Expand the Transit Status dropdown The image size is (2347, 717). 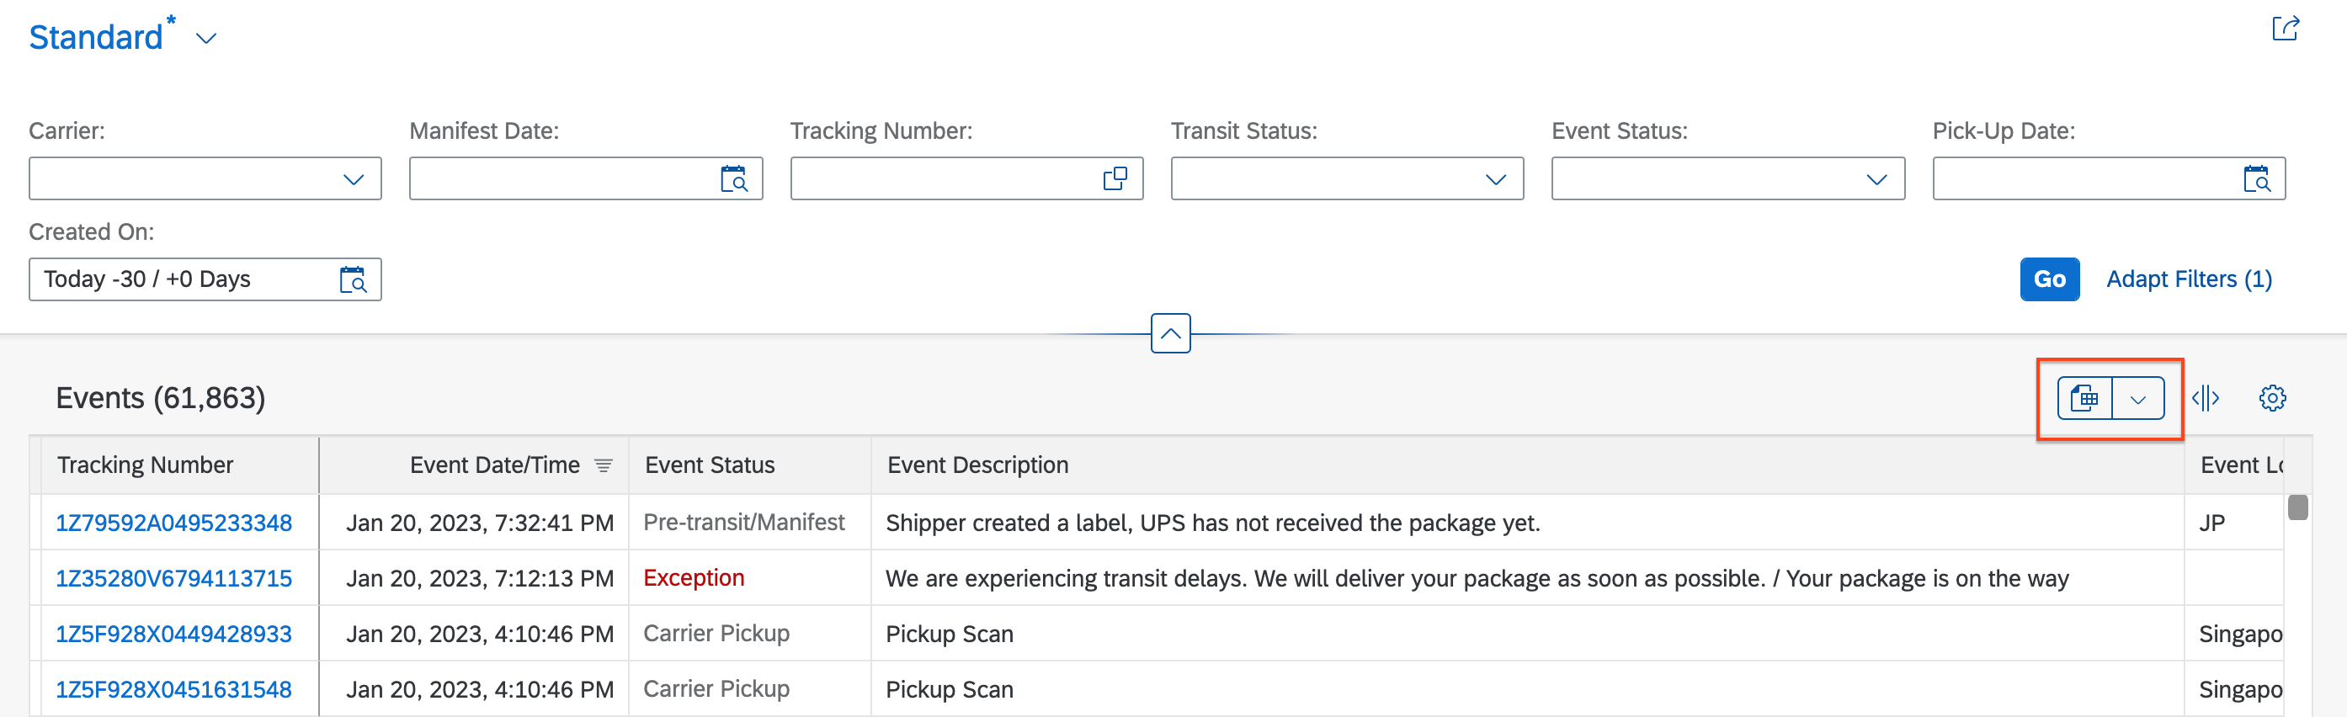tap(1495, 179)
